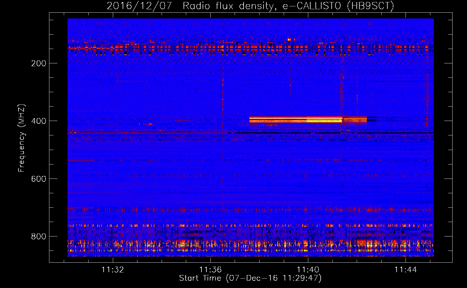The image size is (467, 288).
Task: Select the 200 frequency tick label
Action: pyautogui.click(x=39, y=63)
